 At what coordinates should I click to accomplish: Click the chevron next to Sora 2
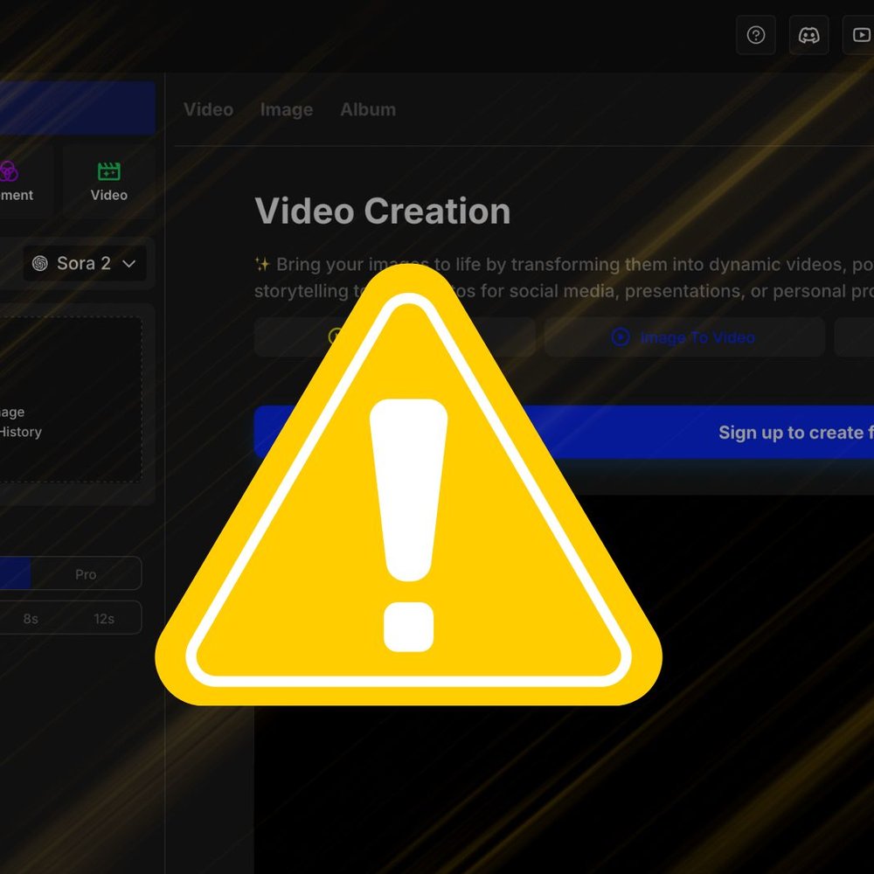pyautogui.click(x=129, y=264)
